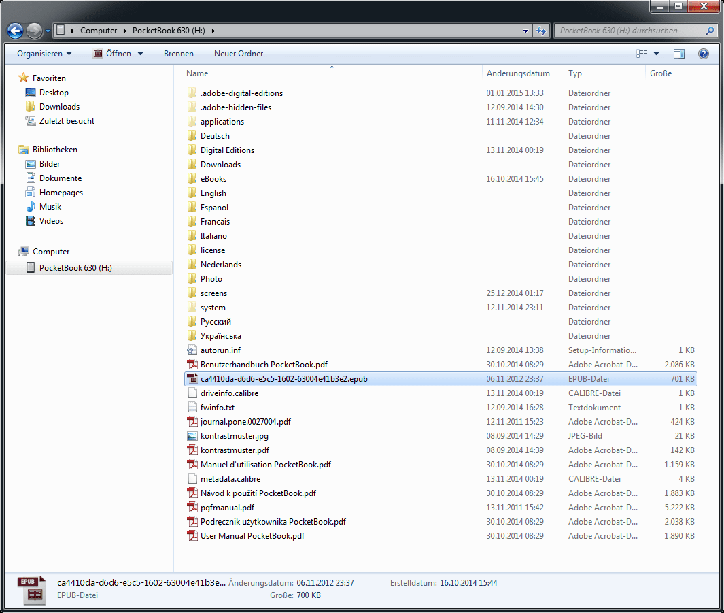Select the pgfmanual.pdf file icon
Image resolution: width=724 pixels, height=613 pixels.
click(x=192, y=508)
